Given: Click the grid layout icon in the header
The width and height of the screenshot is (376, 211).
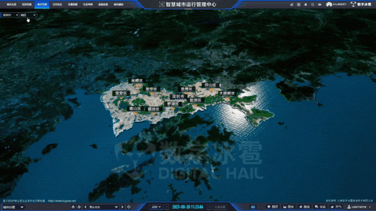Looking at the screenshot, I should 298,5.
